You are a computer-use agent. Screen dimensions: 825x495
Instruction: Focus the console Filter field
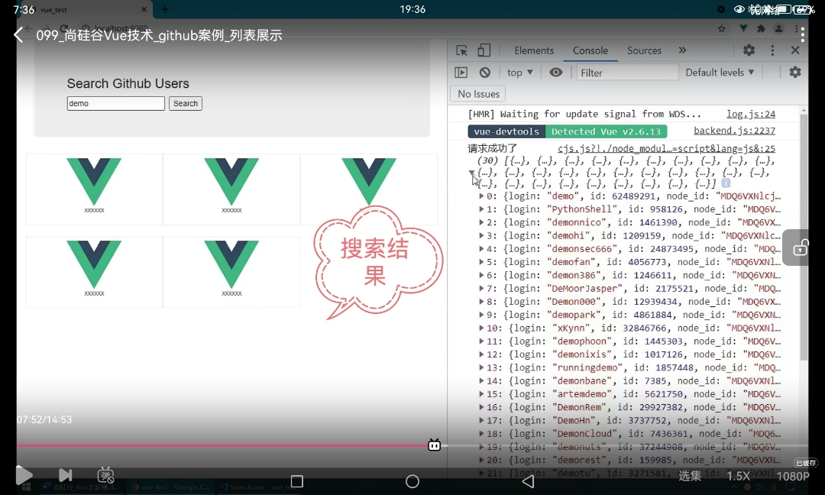coord(627,73)
